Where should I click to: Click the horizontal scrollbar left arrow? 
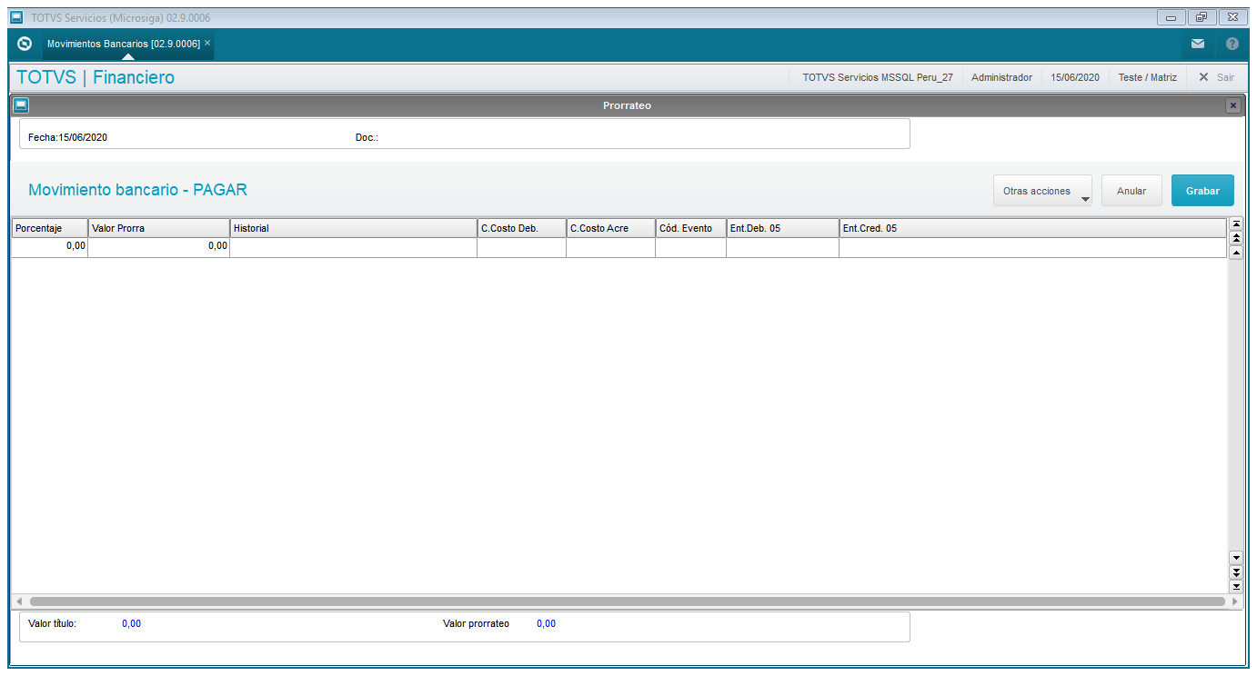point(18,601)
